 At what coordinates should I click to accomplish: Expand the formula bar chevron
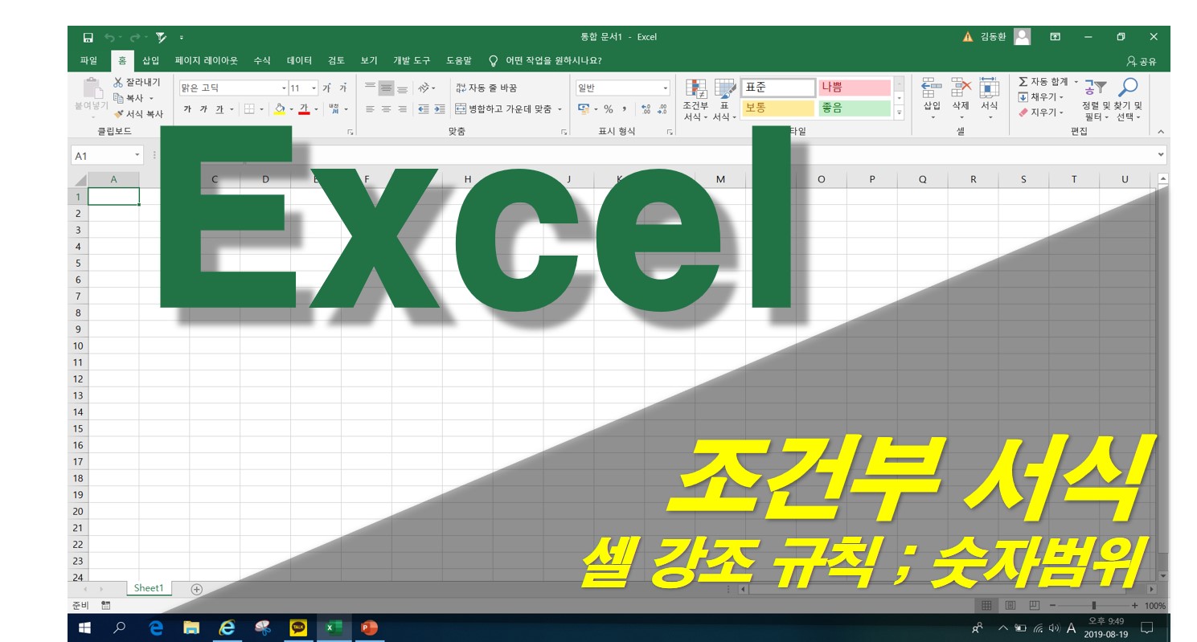point(1160,155)
